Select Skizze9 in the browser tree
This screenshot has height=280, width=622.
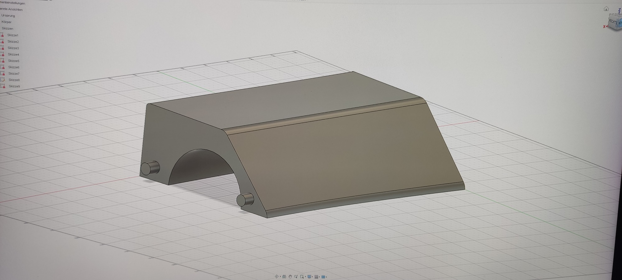[x=14, y=86]
